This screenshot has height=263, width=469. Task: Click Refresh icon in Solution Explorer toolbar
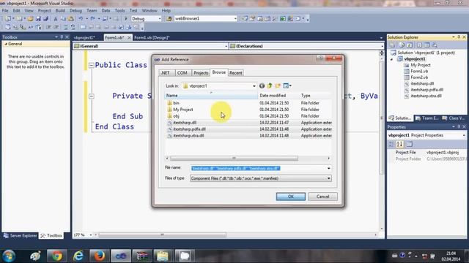[x=410, y=45]
